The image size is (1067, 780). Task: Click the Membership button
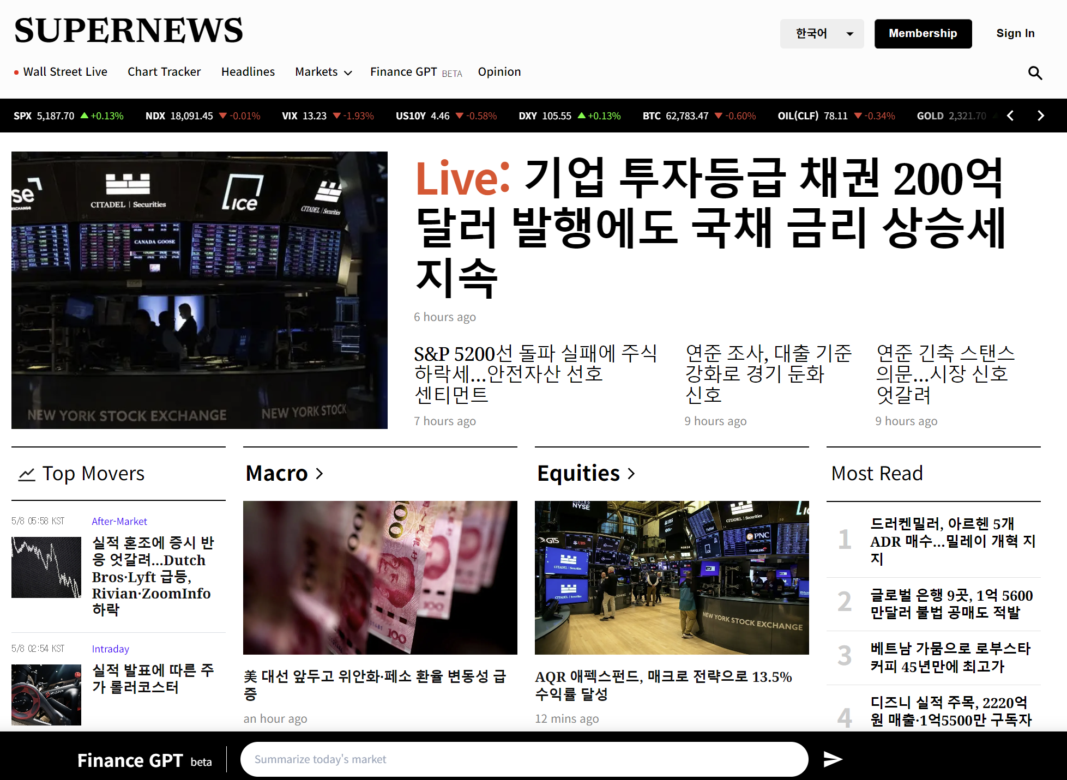click(x=923, y=34)
